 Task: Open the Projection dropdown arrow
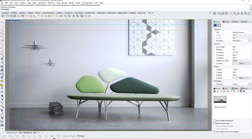tap(249, 41)
